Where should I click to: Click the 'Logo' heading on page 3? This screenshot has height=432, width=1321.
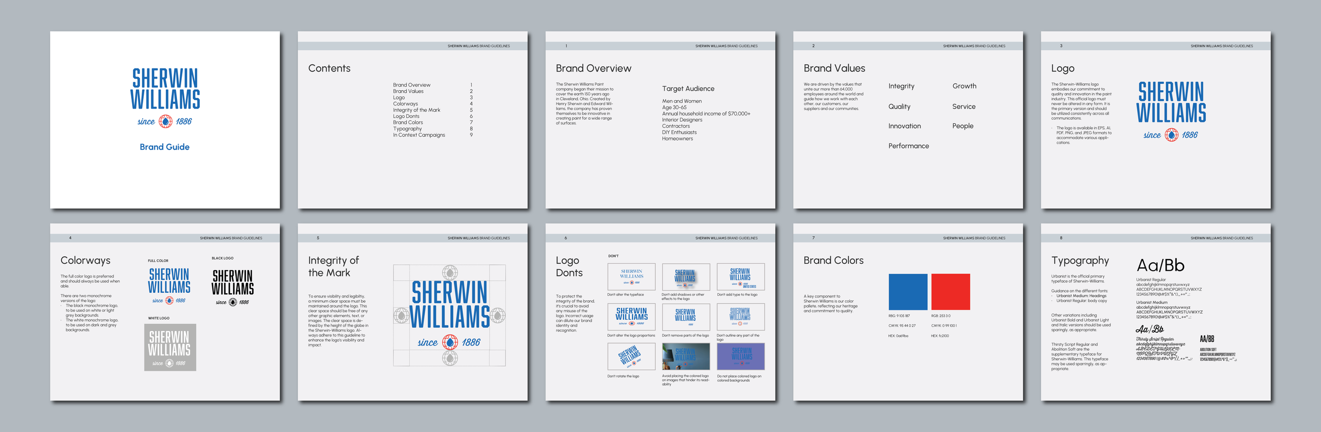tap(1063, 69)
